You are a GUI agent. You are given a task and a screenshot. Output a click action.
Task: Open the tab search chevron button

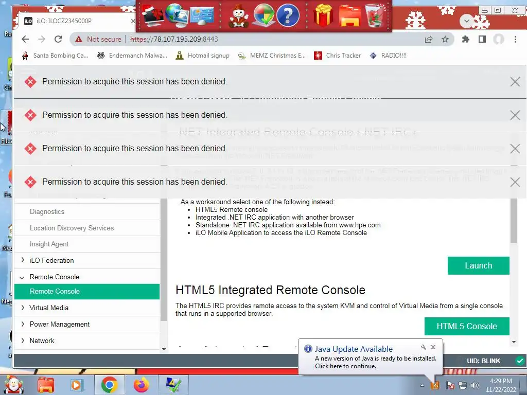466,21
